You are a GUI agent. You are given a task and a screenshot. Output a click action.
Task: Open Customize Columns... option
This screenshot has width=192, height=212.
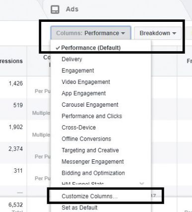pos(89,196)
